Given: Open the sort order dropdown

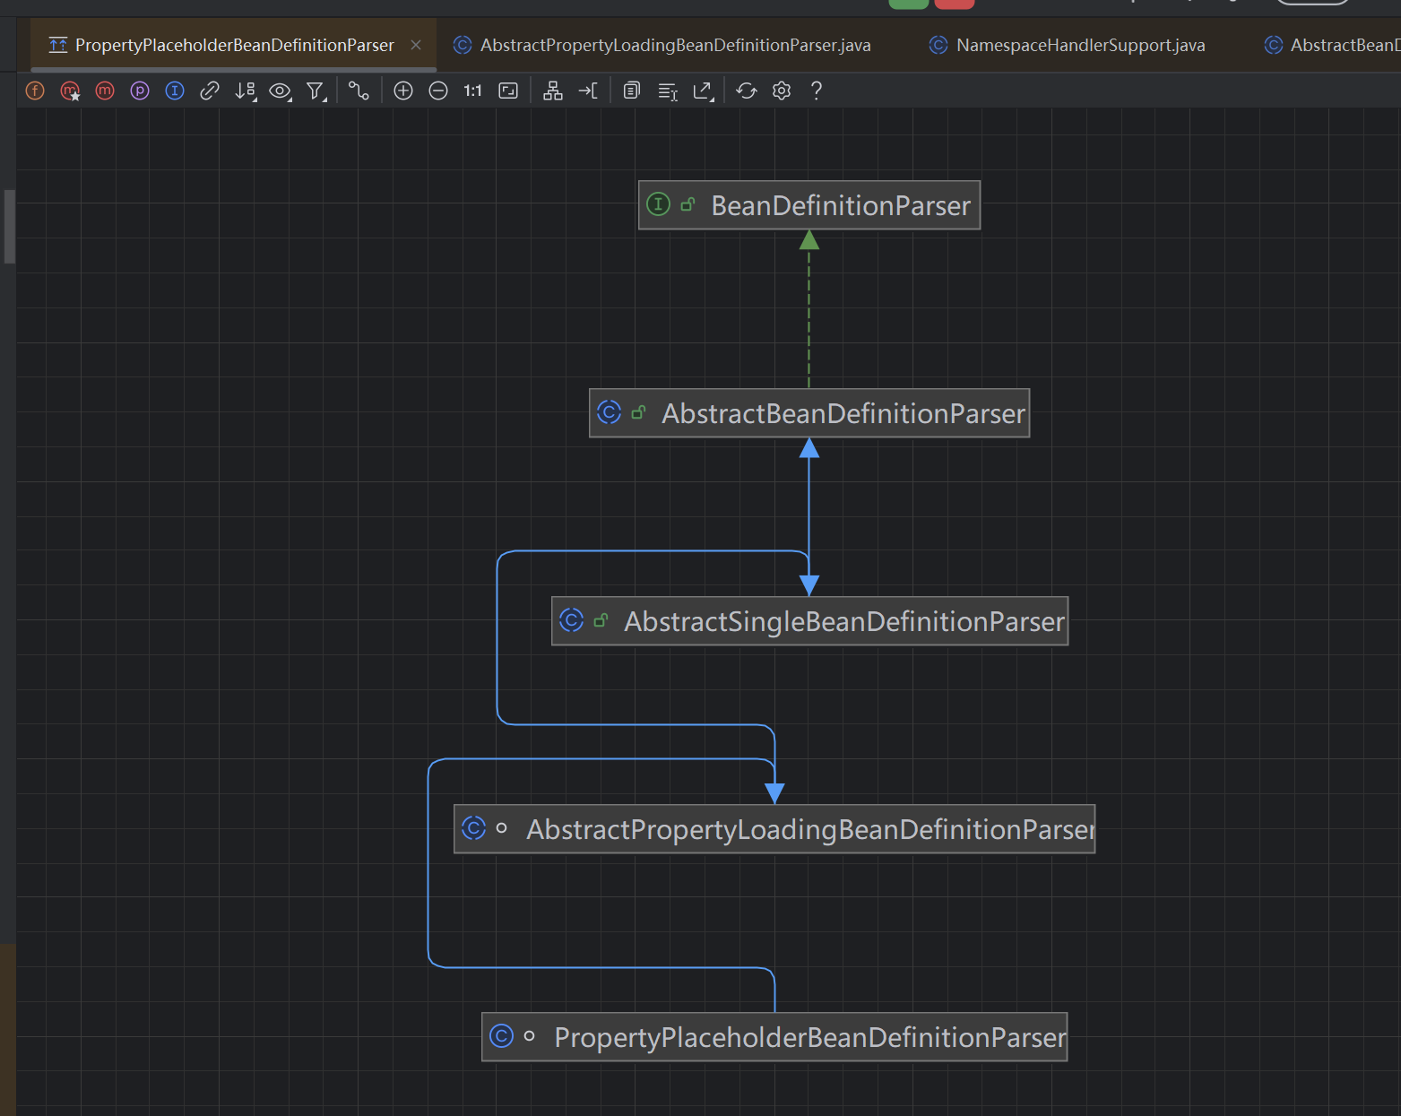Looking at the screenshot, I should 245,91.
